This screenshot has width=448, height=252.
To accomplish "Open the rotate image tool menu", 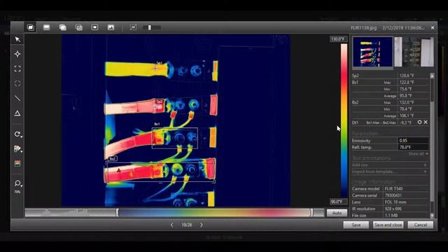I will click(17, 134).
